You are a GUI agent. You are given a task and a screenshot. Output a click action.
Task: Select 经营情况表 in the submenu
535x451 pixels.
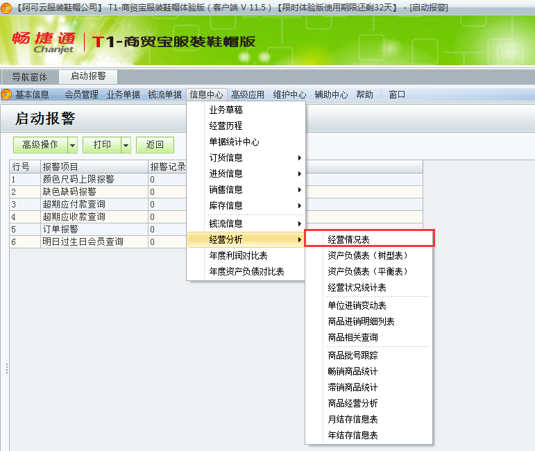point(370,238)
